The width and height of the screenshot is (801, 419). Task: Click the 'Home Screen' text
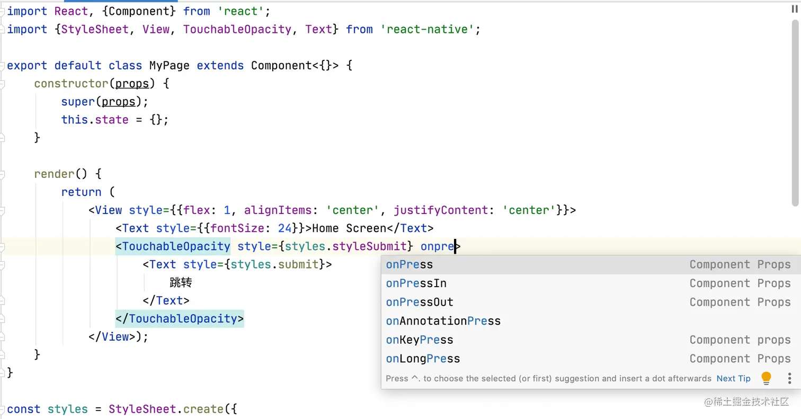pos(349,228)
